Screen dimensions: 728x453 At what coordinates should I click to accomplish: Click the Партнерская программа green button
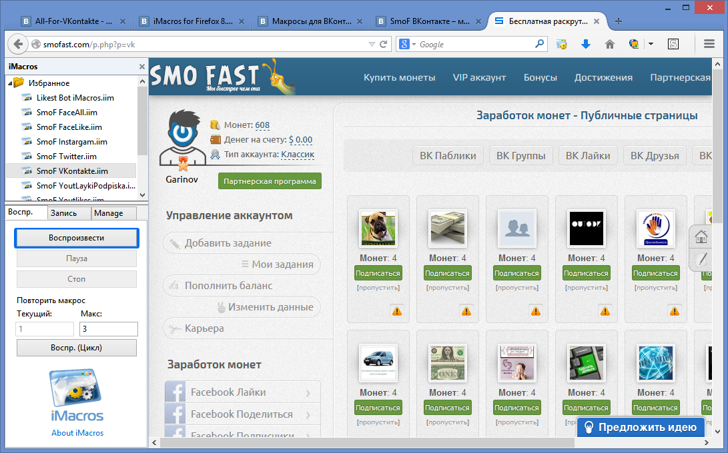pos(270,181)
